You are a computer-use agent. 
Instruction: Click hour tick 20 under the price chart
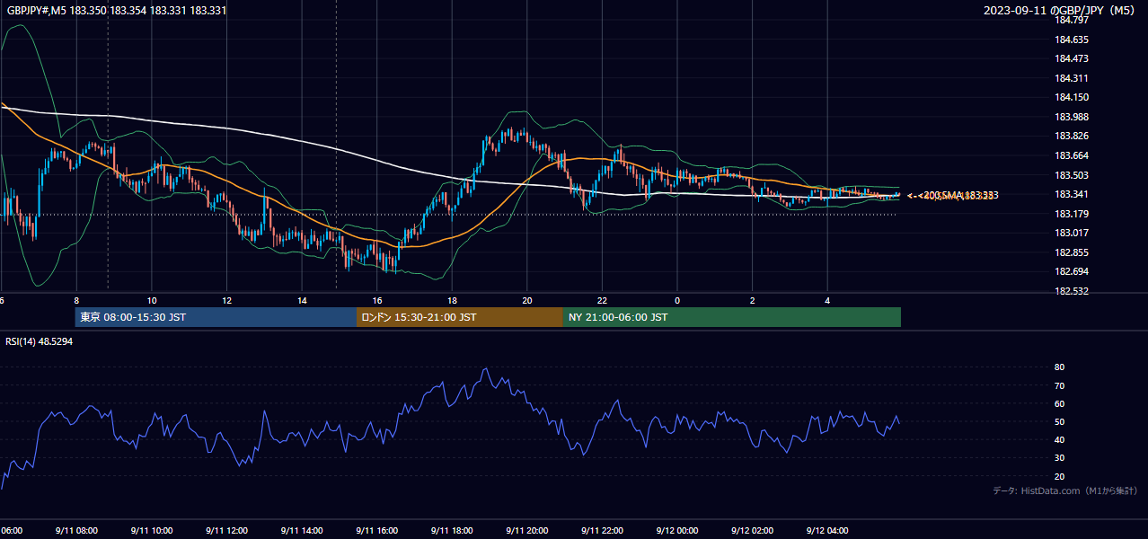click(x=527, y=300)
